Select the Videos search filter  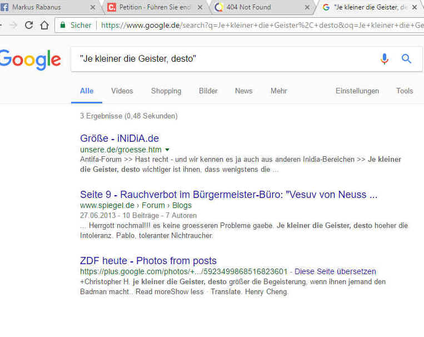point(122,91)
